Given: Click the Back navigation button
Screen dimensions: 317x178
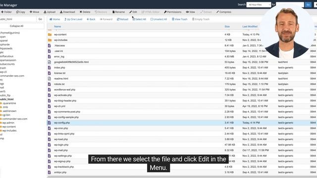Looking at the screenshot, I should 91,19.
